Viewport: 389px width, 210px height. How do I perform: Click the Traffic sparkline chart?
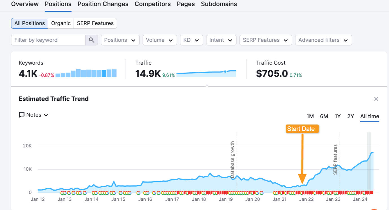tap(206, 73)
